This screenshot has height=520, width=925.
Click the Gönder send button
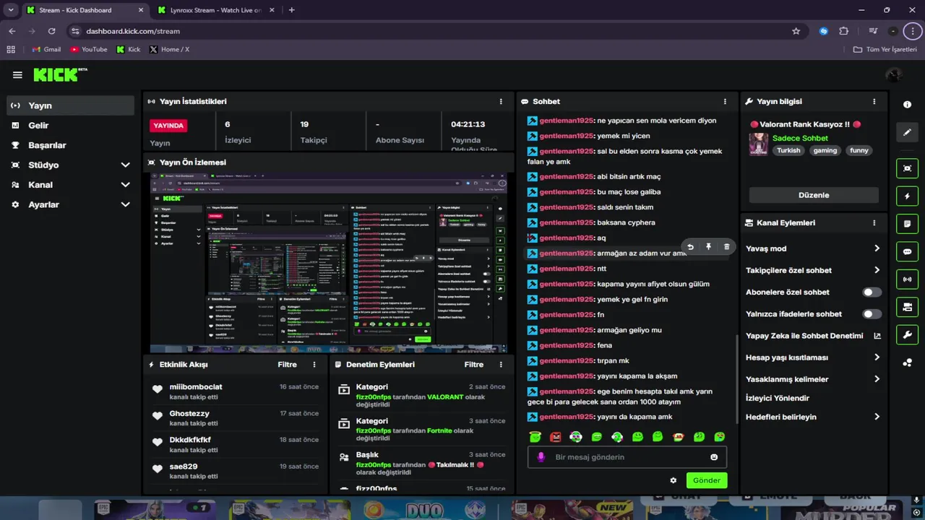(x=707, y=480)
